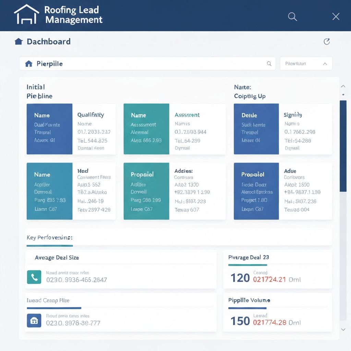The width and height of the screenshot is (351, 351).
Task: Select the teal phone icon under Average Deal Size
Action: [34, 277]
